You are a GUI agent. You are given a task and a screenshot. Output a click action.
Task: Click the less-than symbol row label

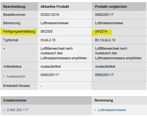coord(4,48)
